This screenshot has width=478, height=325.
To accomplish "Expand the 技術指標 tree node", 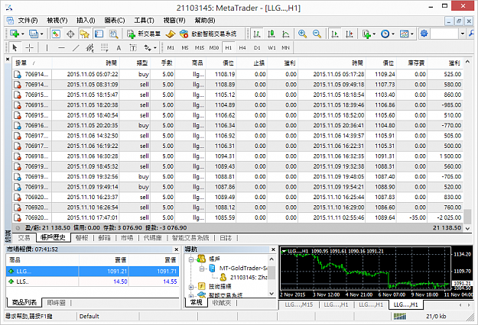I will (191, 287).
